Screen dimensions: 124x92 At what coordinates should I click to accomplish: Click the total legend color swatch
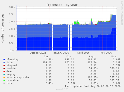tap(4, 83)
